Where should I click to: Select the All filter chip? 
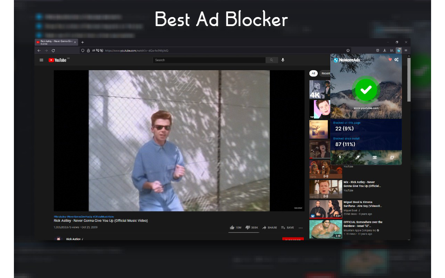(313, 73)
